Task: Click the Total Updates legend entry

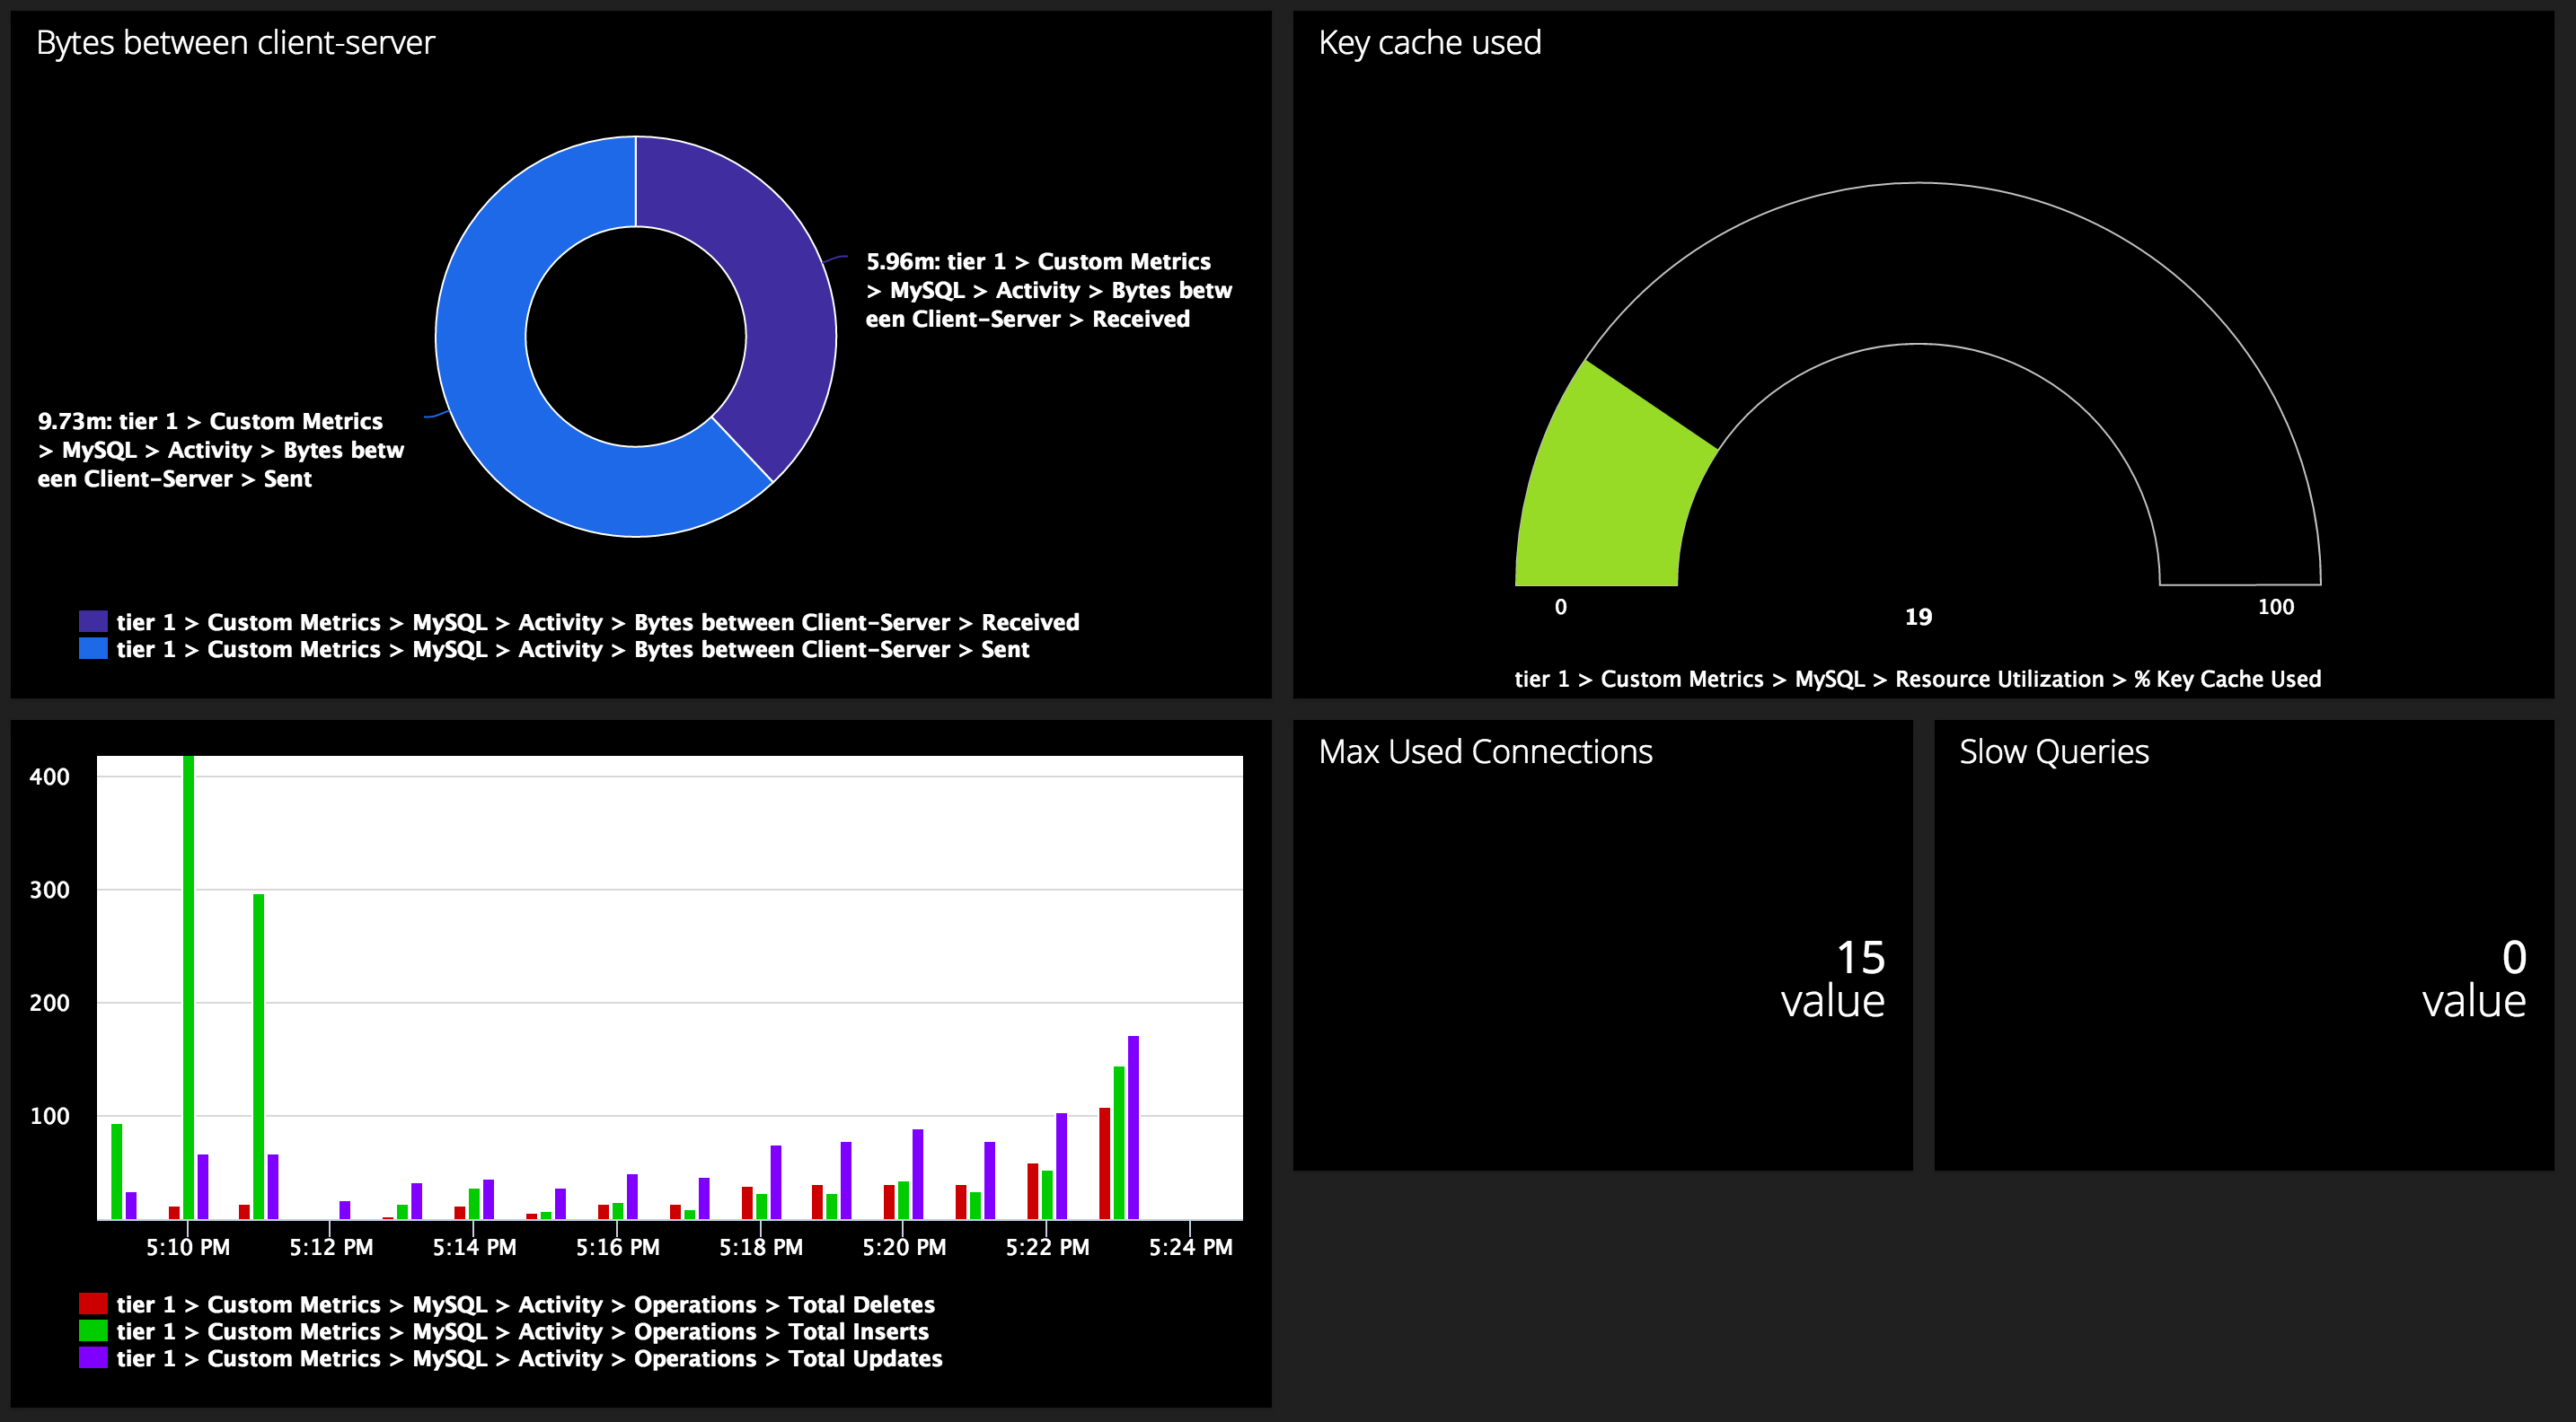Action: (x=530, y=1359)
